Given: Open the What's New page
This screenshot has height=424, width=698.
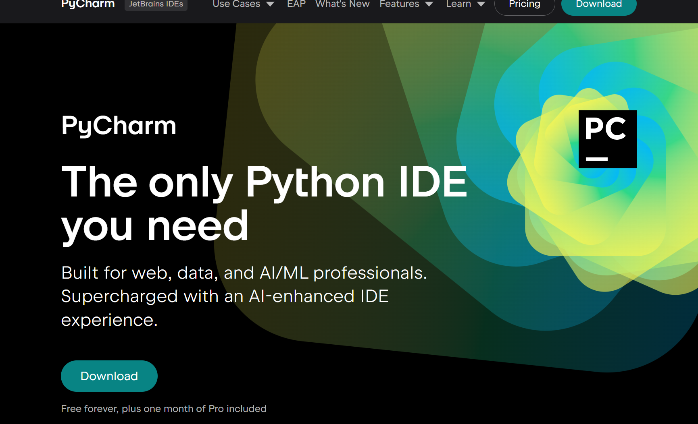Looking at the screenshot, I should click(342, 4).
